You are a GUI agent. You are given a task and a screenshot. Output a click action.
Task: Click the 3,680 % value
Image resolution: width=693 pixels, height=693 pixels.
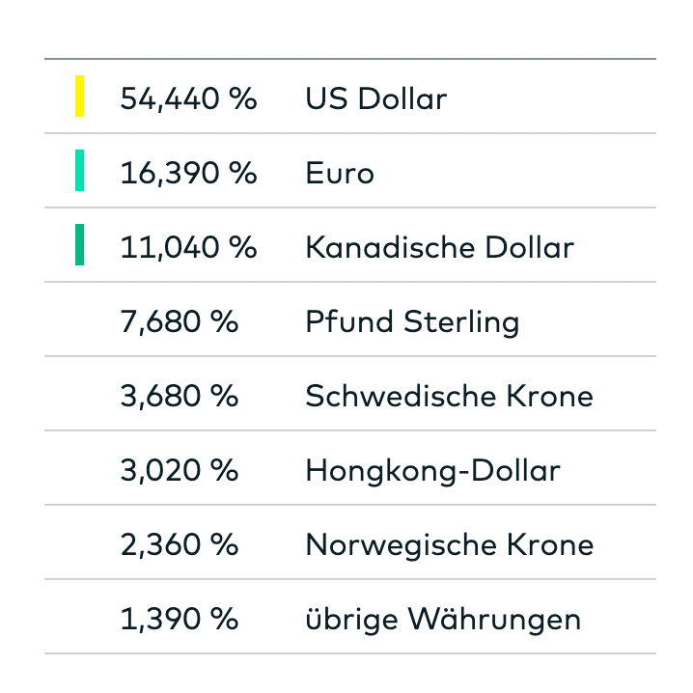pos(179,396)
